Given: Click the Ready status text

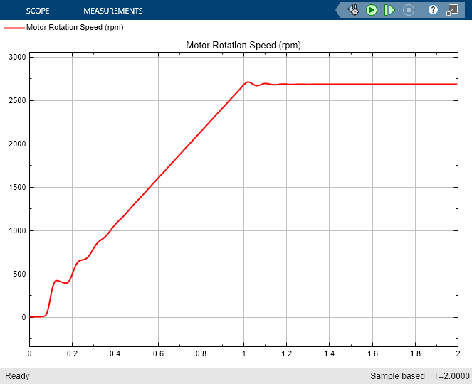Looking at the screenshot, I should (x=17, y=376).
